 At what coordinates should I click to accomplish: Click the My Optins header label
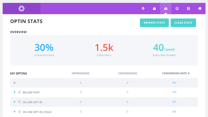coord(19,73)
